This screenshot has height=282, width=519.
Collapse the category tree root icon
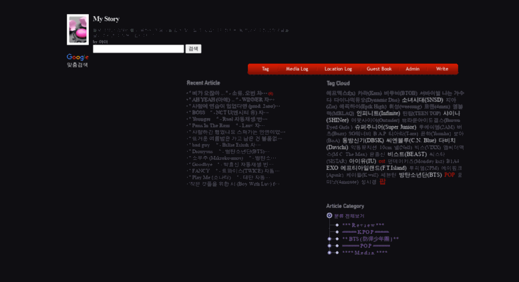click(329, 215)
